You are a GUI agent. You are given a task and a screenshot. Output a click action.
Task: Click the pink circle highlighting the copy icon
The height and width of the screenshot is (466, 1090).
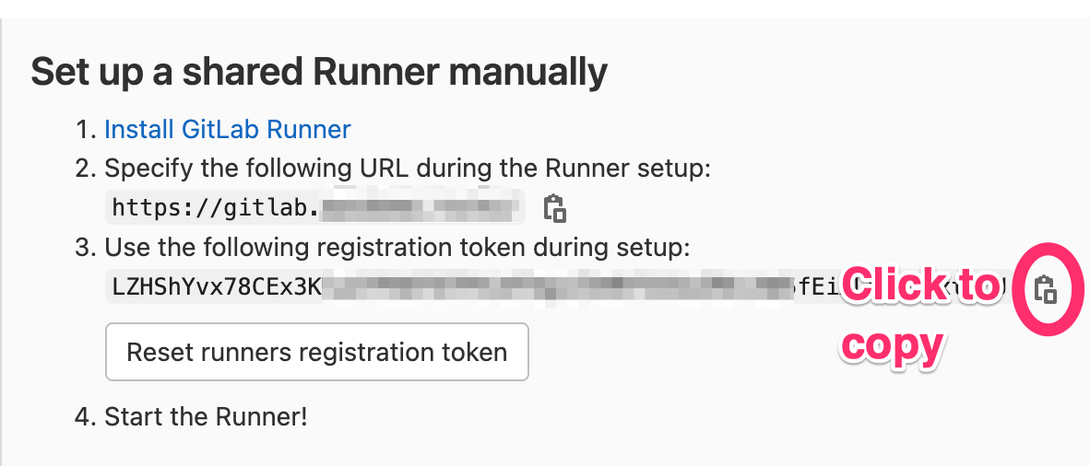tap(1048, 289)
